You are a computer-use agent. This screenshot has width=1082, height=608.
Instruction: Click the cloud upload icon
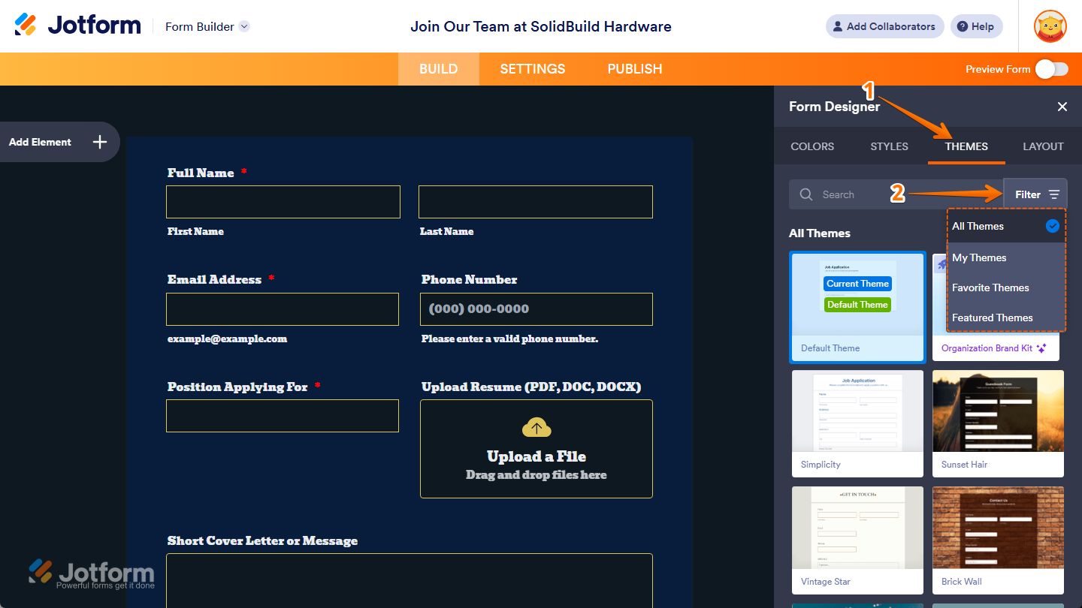[536, 428]
